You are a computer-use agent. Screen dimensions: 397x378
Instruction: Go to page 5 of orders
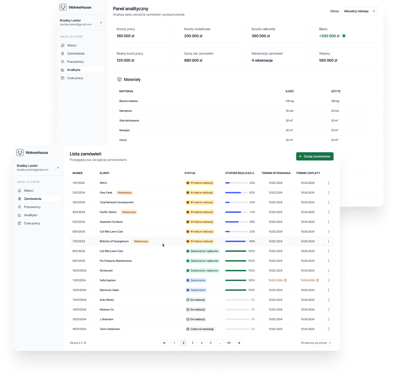pos(211,343)
